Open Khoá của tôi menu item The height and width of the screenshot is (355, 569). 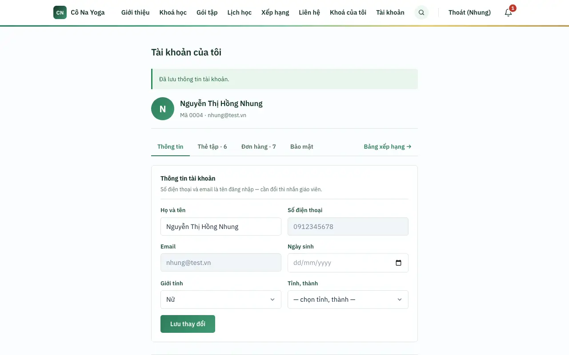click(348, 12)
